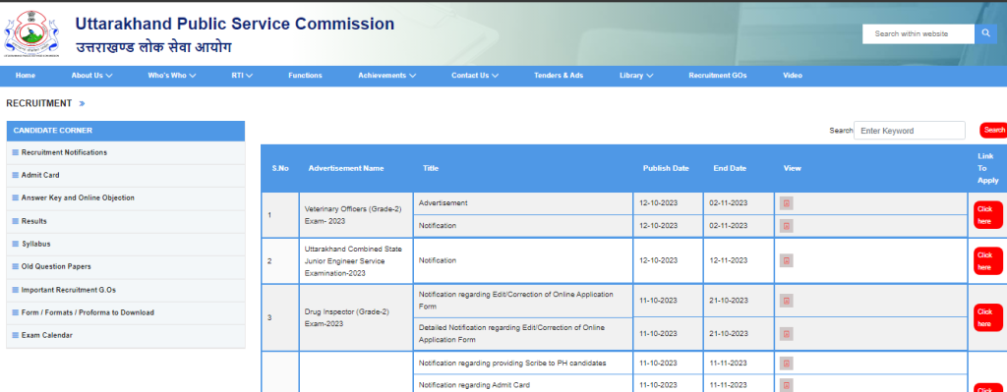Click the CANDIDATE CORNER panel header
This screenshot has height=392, width=1007.
point(126,131)
